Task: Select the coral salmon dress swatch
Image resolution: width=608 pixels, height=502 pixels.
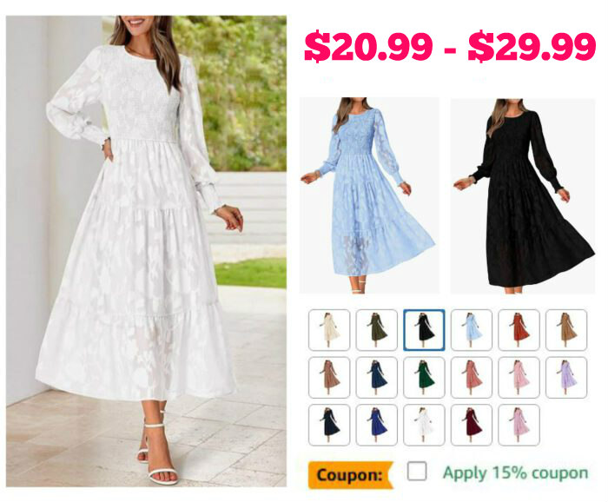Action: (x=472, y=378)
